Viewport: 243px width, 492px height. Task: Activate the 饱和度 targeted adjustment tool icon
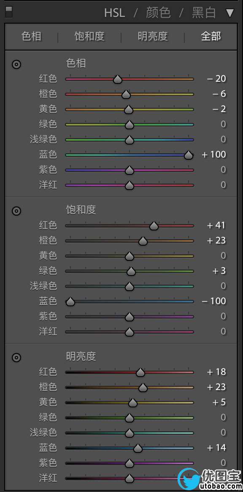tap(16, 211)
